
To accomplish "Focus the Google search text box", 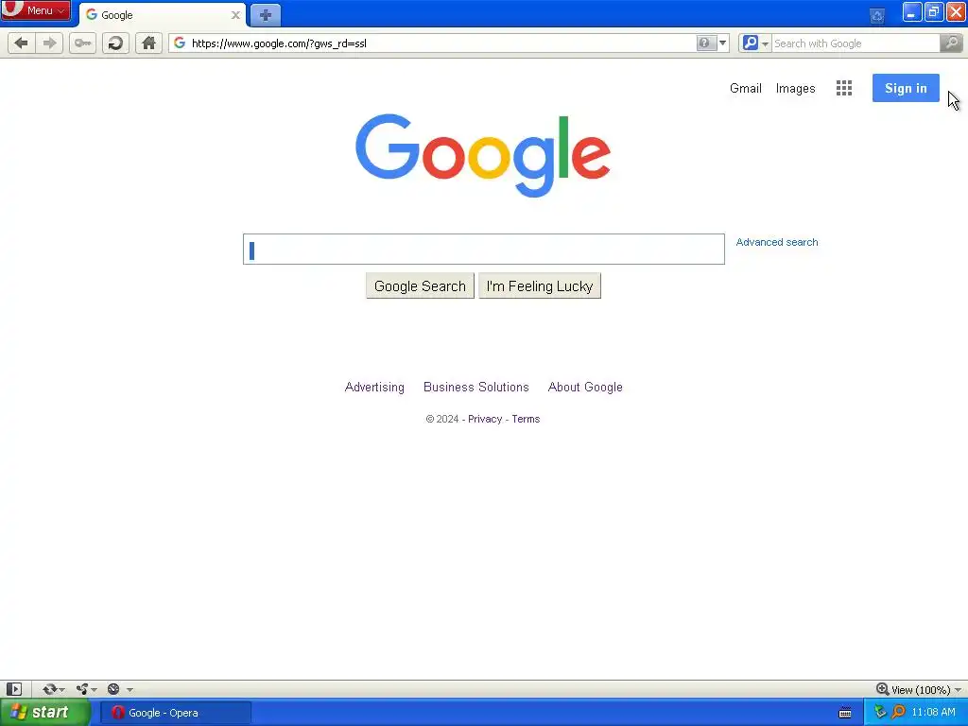I will tap(483, 249).
